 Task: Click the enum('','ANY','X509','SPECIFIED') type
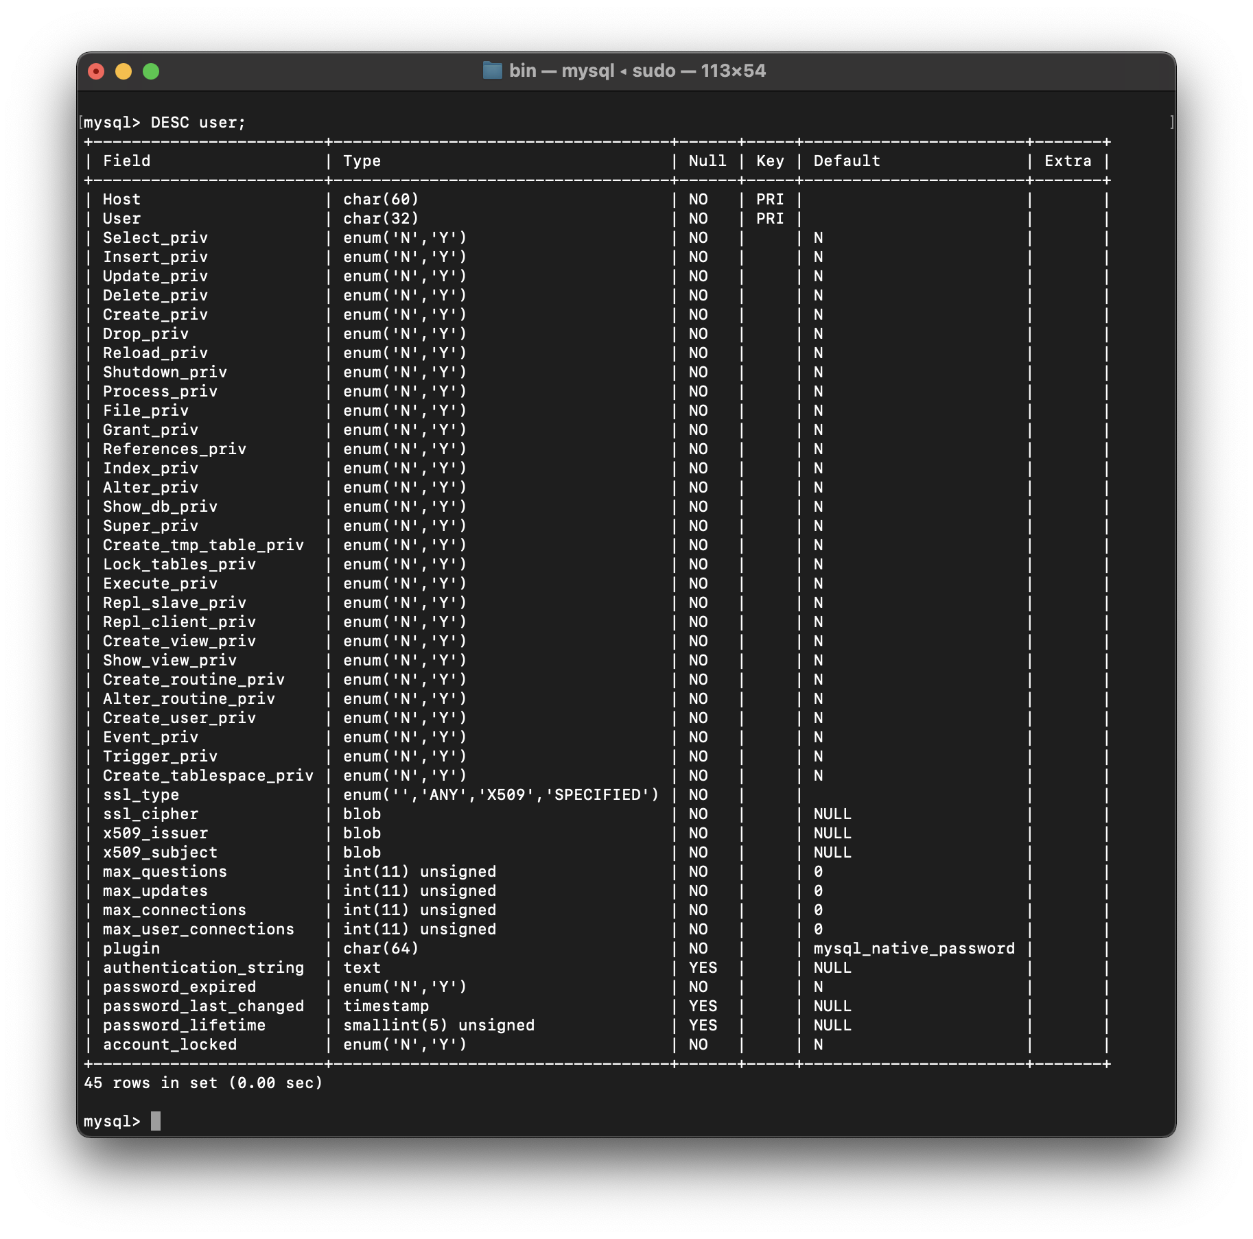501,795
